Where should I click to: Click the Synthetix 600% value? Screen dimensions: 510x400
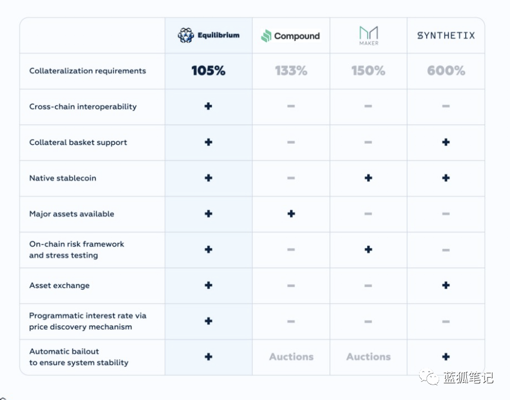(x=446, y=71)
